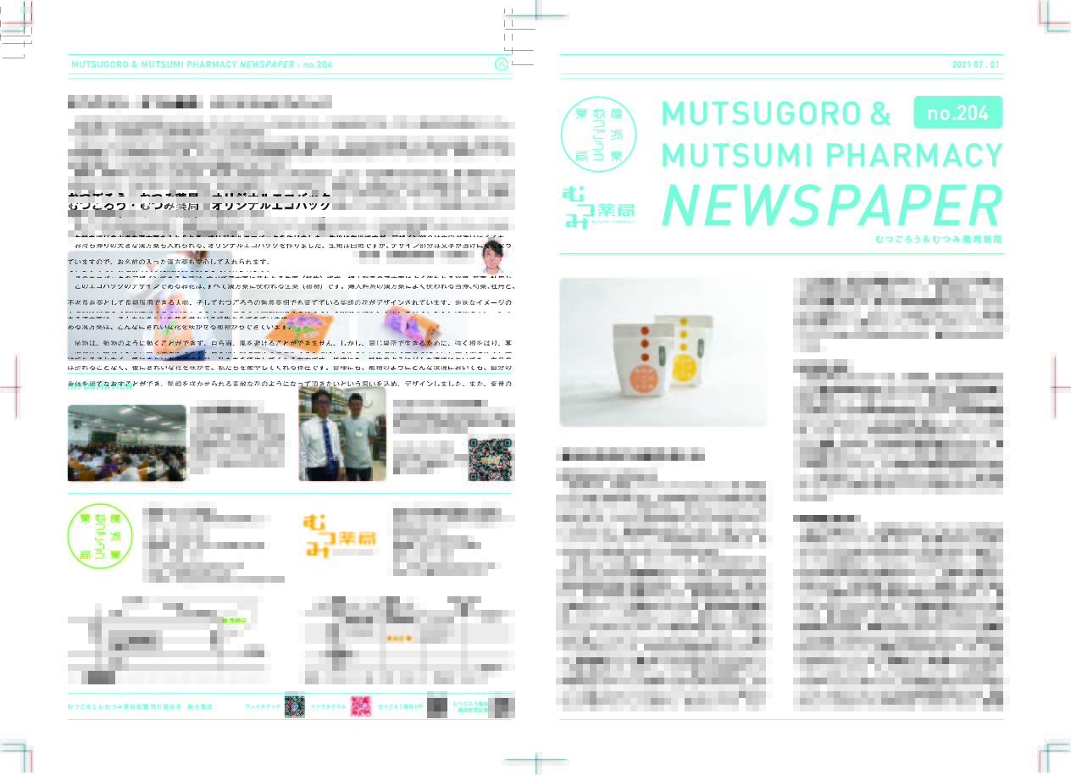Click the medicine packages product photo
Image resolution: width=1071 pixels, height=775 pixels.
(663, 352)
